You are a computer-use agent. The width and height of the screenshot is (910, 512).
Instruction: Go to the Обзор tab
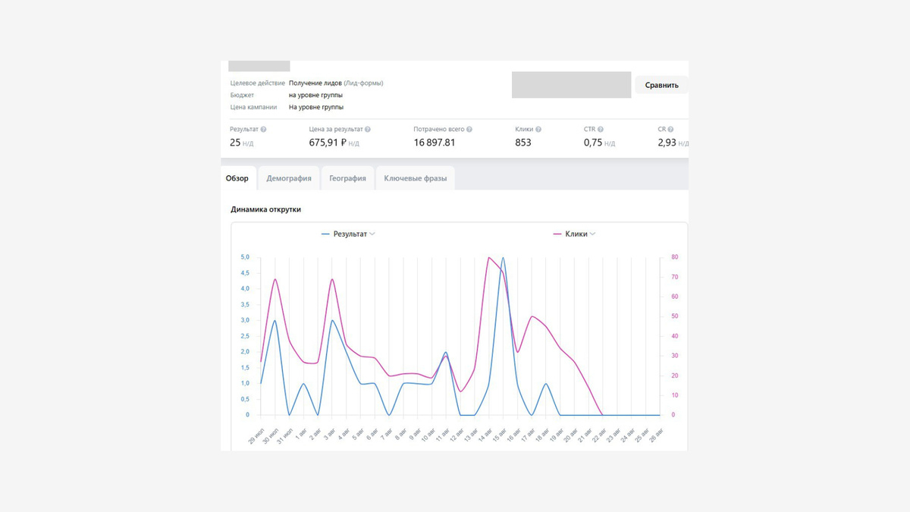pyautogui.click(x=237, y=178)
